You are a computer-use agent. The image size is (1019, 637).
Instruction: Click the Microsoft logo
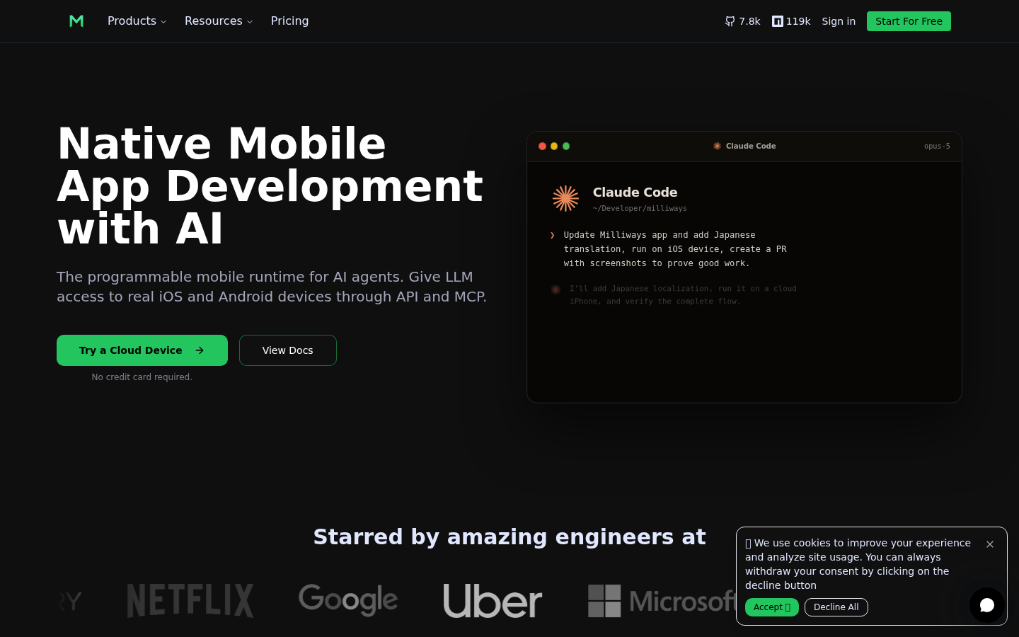662,601
